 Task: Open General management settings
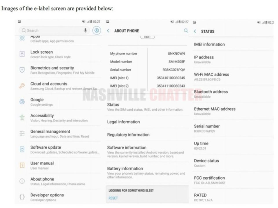(59, 134)
